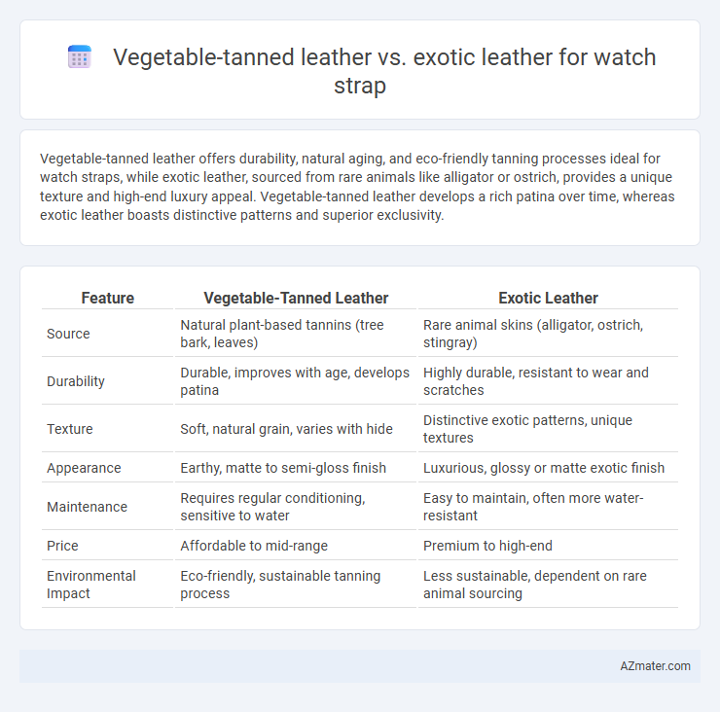The height and width of the screenshot is (712, 720).
Task: Click the Texture row label
Action: [70, 429]
